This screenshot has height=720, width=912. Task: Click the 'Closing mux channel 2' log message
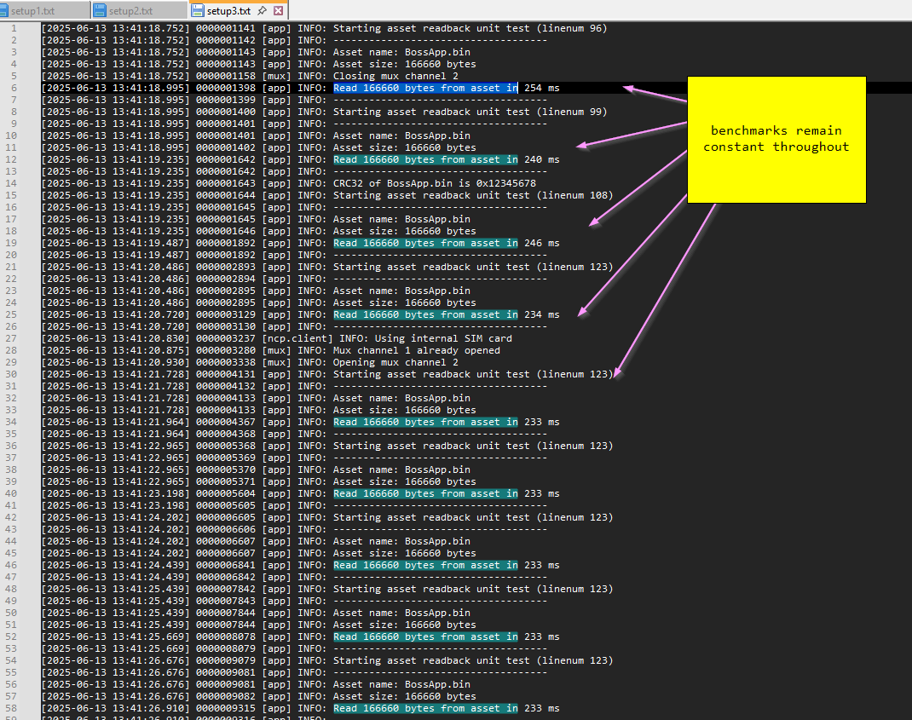pos(395,76)
